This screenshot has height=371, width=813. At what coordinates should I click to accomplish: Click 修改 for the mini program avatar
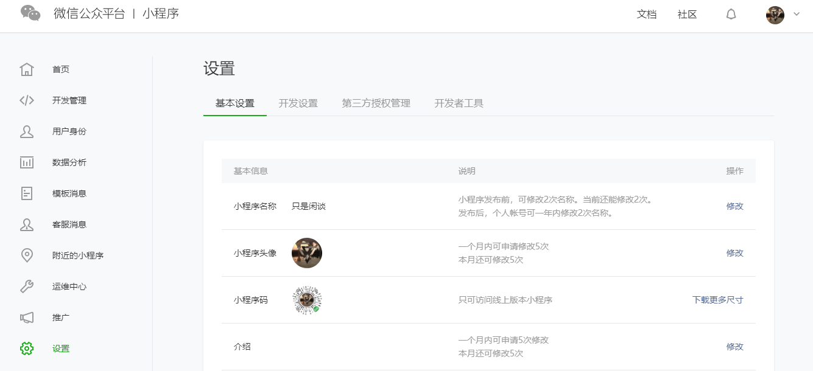pos(734,253)
